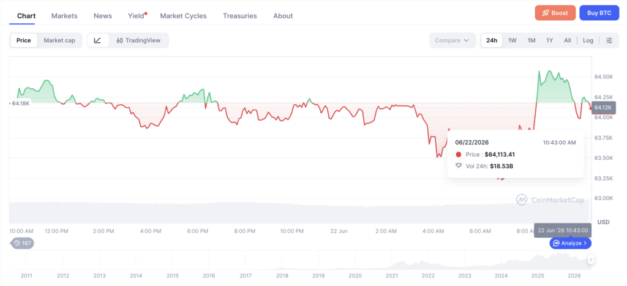Open the chart settings sliders icon

point(609,40)
